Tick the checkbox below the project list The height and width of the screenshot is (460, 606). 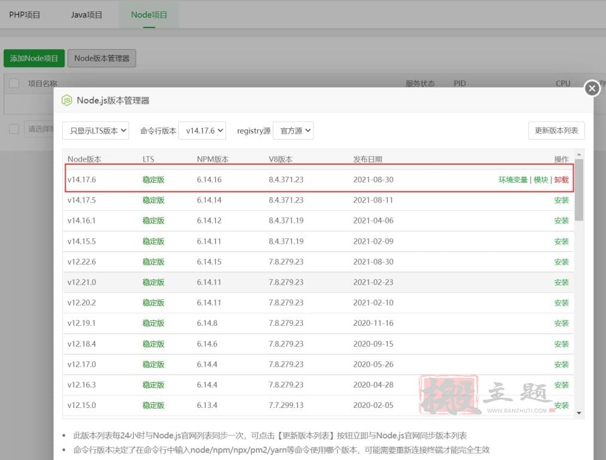[14, 129]
